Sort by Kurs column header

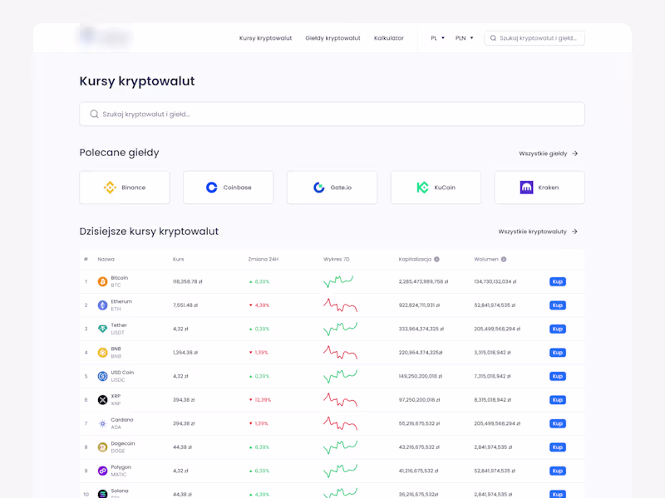179,259
